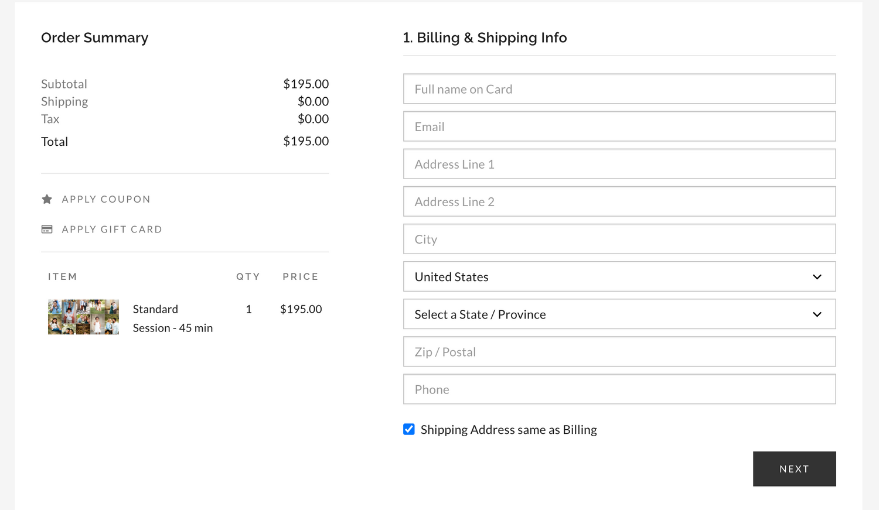The height and width of the screenshot is (510, 879).
Task: Open the Standard Session photo collage thumbnail
Action: [83, 317]
